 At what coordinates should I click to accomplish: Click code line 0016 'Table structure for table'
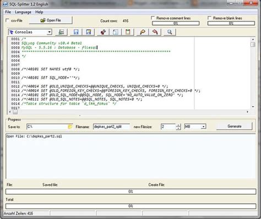69,103
